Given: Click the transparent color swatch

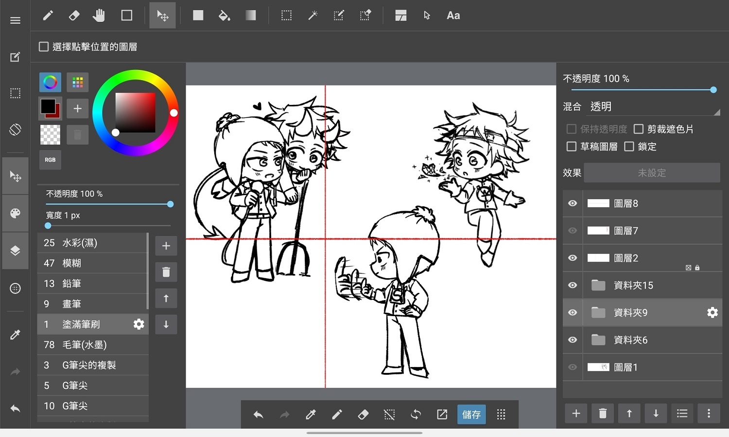Looking at the screenshot, I should 50,135.
